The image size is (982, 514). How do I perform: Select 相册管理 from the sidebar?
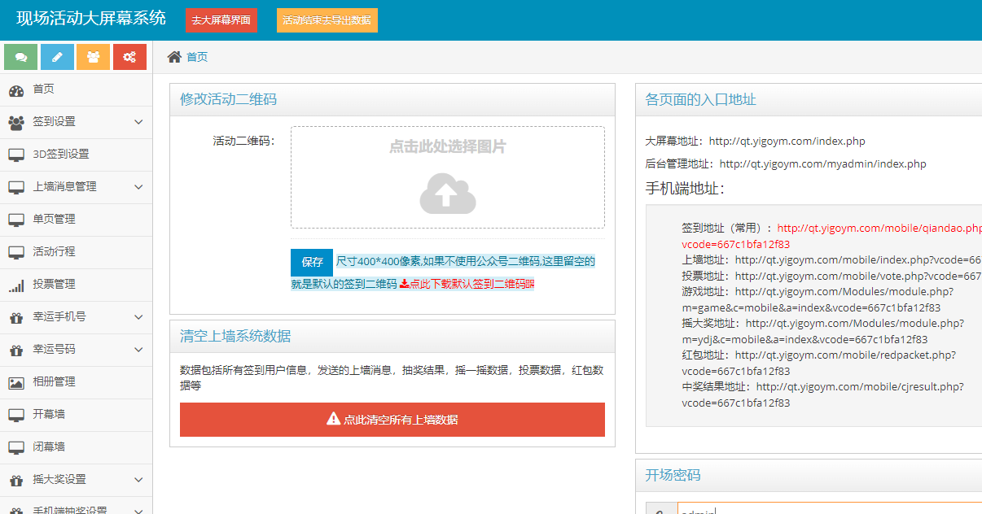pyautogui.click(x=54, y=382)
